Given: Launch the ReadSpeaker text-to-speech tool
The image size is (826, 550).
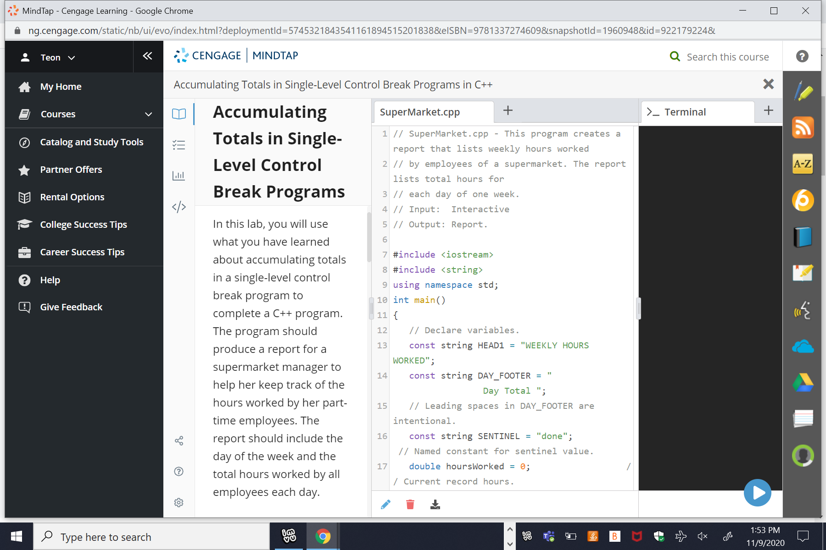Looking at the screenshot, I should click(x=802, y=310).
